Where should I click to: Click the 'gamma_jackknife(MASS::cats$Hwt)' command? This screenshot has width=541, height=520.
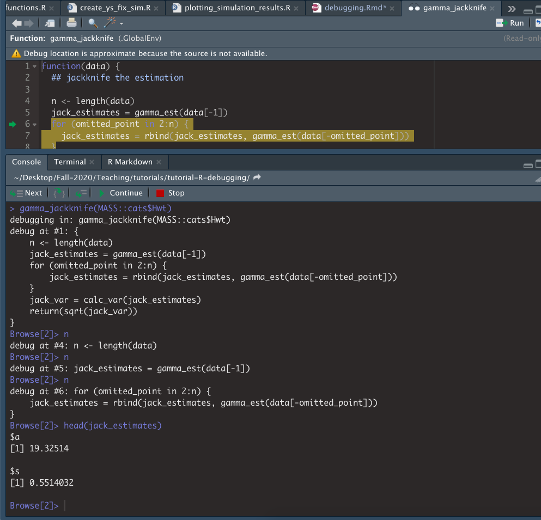coord(95,209)
